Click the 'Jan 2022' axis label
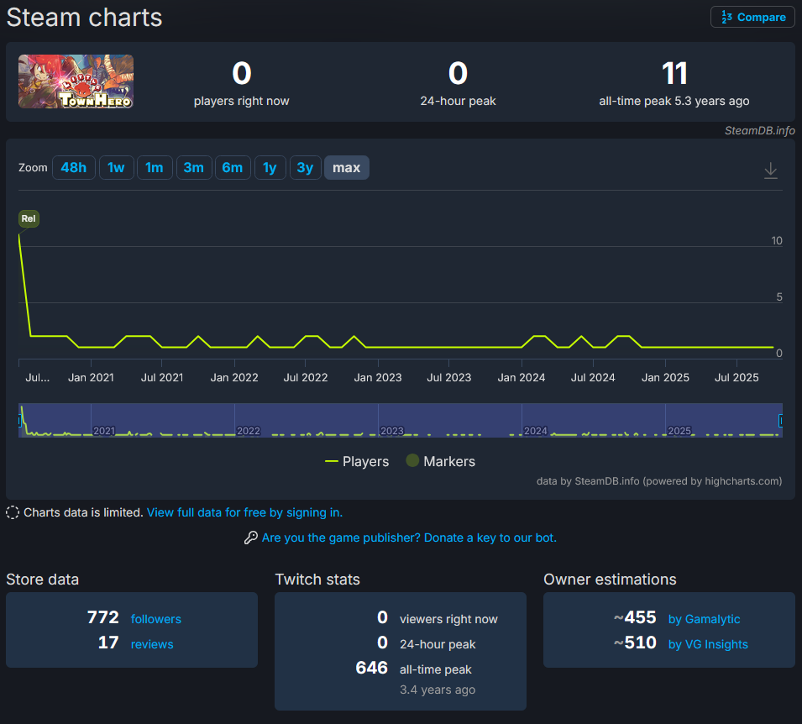The image size is (802, 724). (234, 378)
